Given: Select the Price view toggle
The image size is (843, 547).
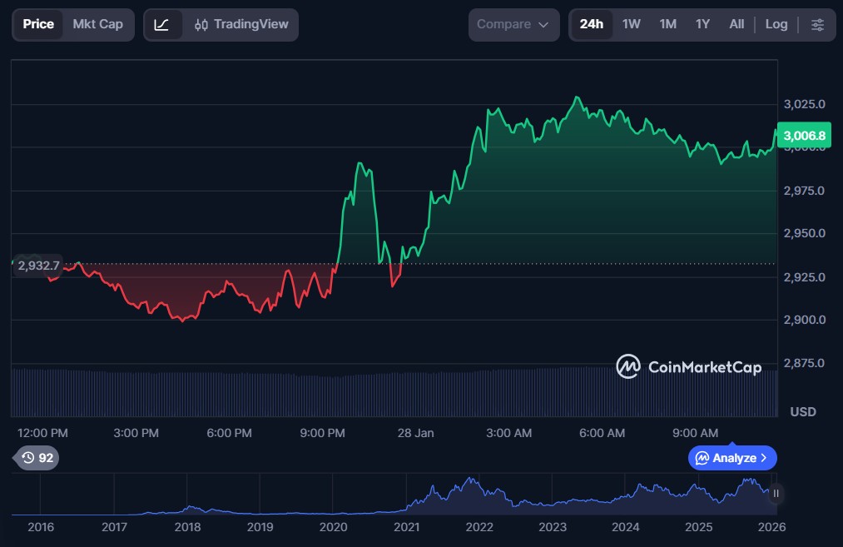Looking at the screenshot, I should 38,24.
